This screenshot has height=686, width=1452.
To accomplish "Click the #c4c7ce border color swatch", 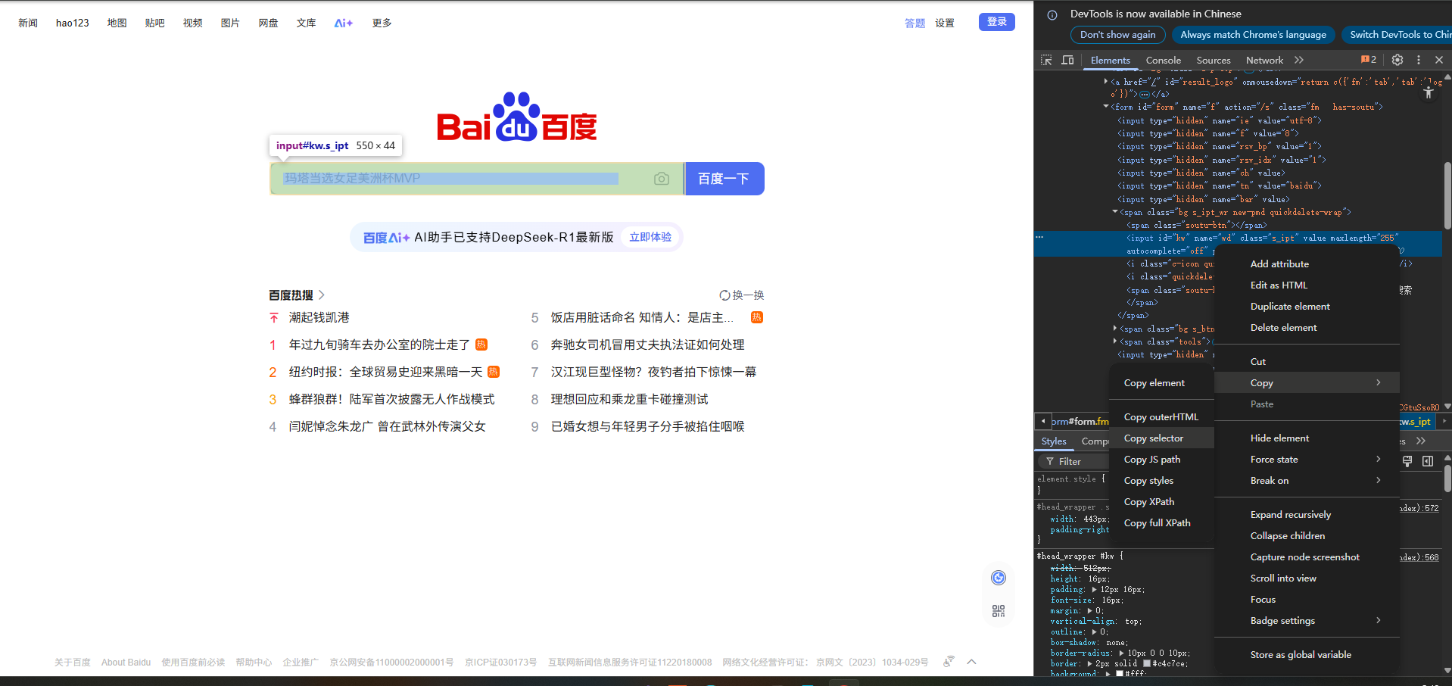I will point(1147,663).
